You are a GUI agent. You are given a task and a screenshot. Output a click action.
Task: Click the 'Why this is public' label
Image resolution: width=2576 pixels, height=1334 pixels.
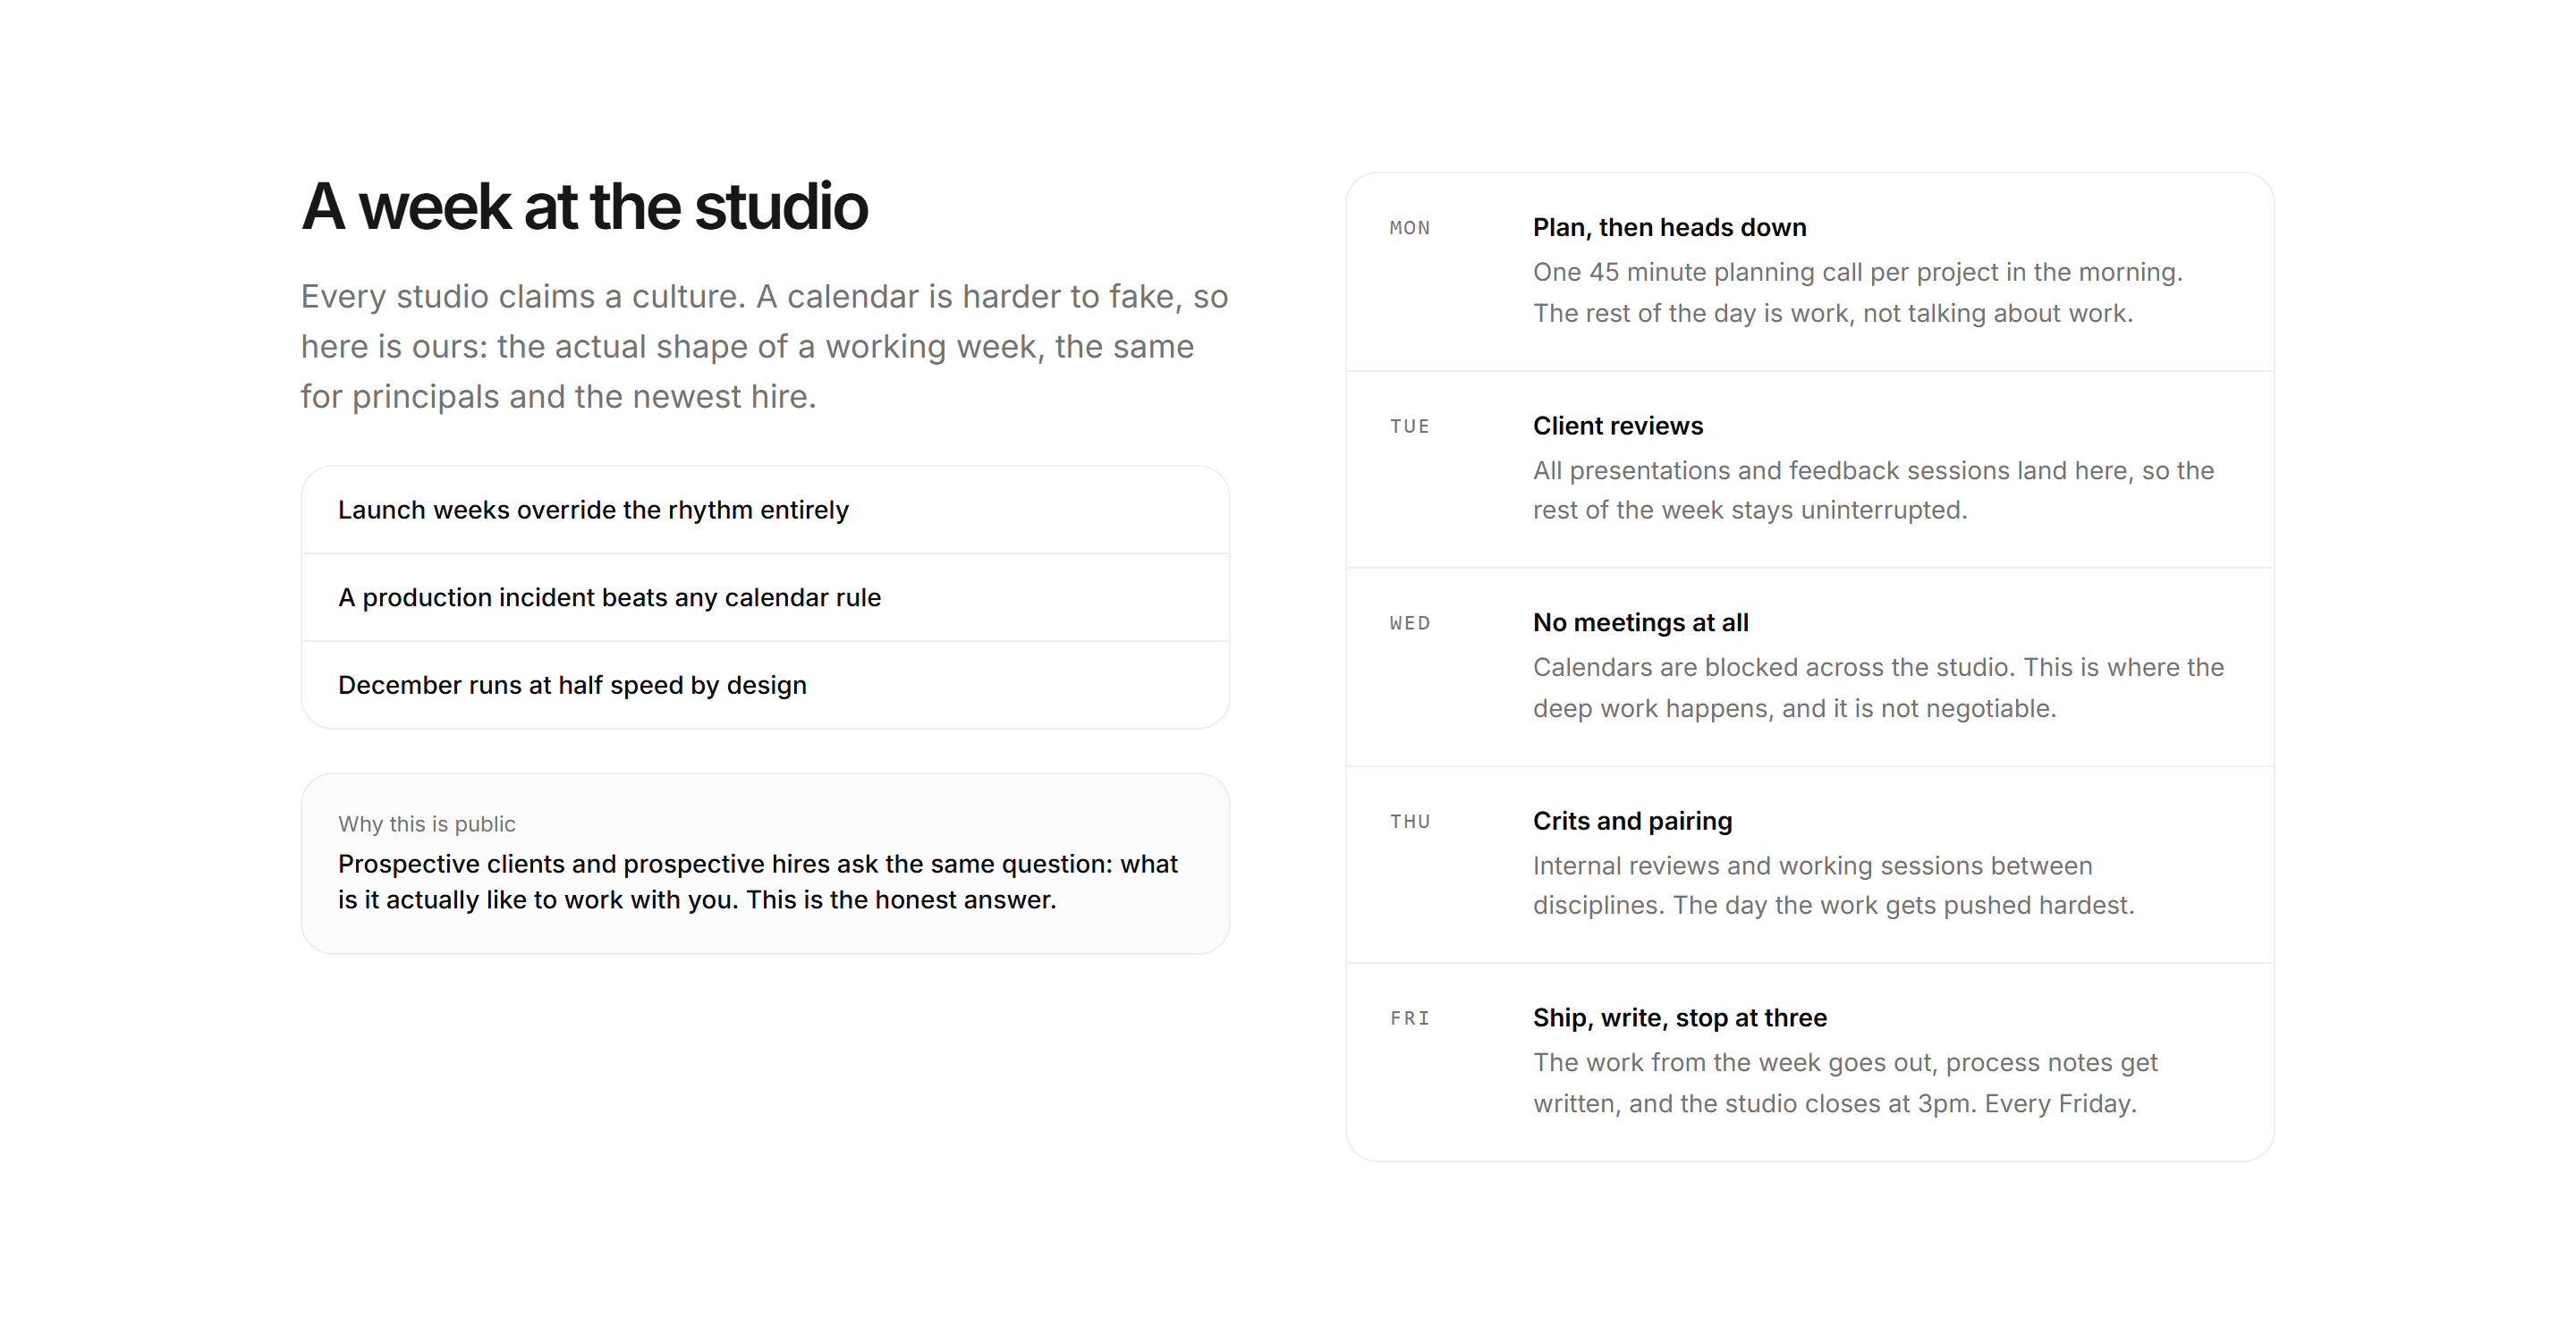coord(427,824)
